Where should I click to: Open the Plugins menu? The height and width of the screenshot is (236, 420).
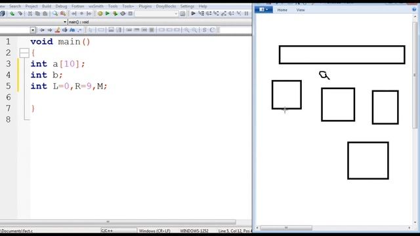pos(145,6)
